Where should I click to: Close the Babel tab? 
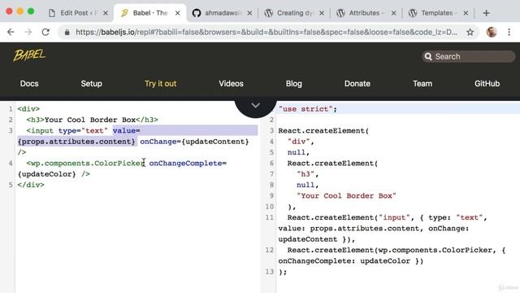[178, 13]
